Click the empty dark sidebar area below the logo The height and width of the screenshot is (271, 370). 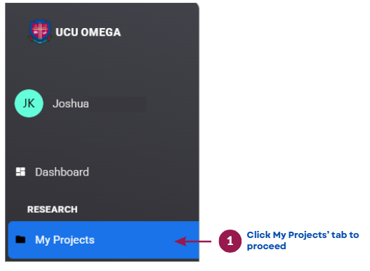102,66
